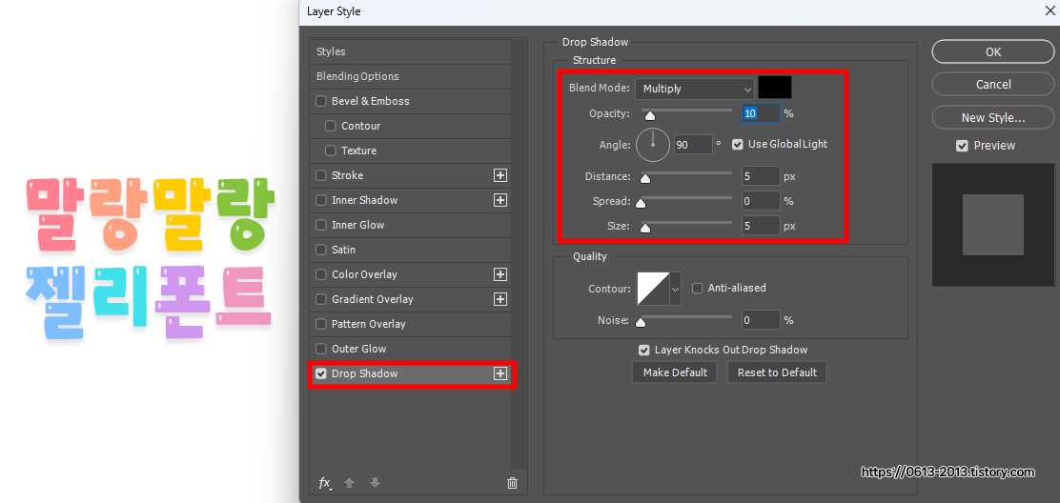1060x503 pixels.
Task: Open the Blend Mode Multiply dropdown
Action: [x=694, y=89]
